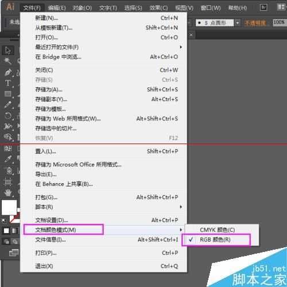Click the Change Screen Mode icon
287x287 pixels.
[x=14, y=253]
